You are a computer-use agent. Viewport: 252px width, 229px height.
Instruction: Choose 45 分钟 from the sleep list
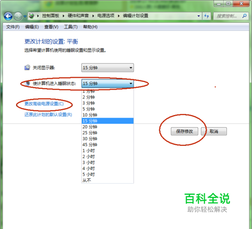point(107,145)
